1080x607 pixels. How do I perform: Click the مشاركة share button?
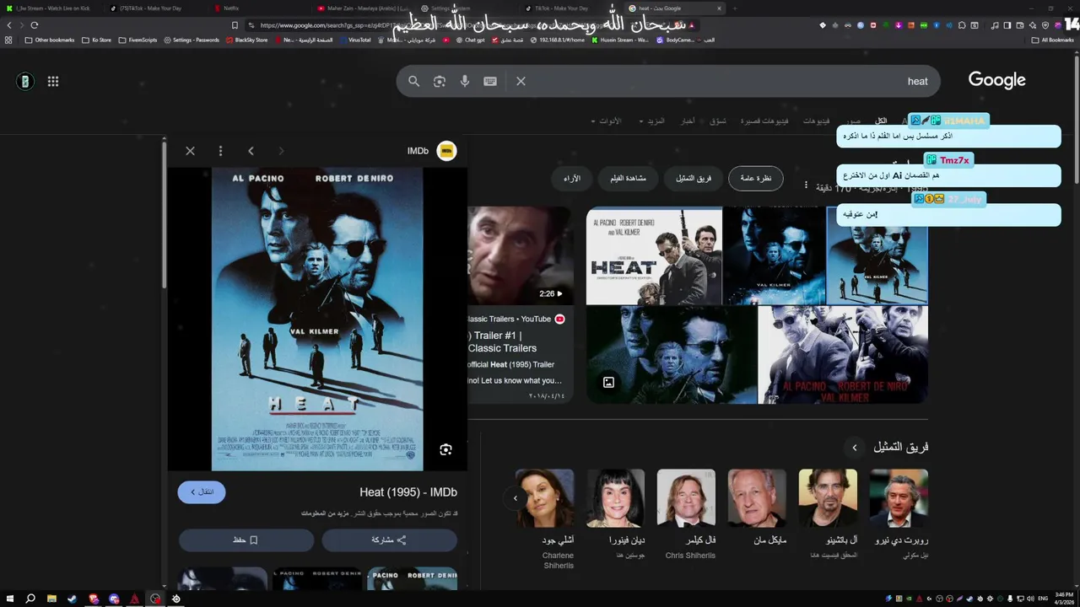[x=389, y=540]
